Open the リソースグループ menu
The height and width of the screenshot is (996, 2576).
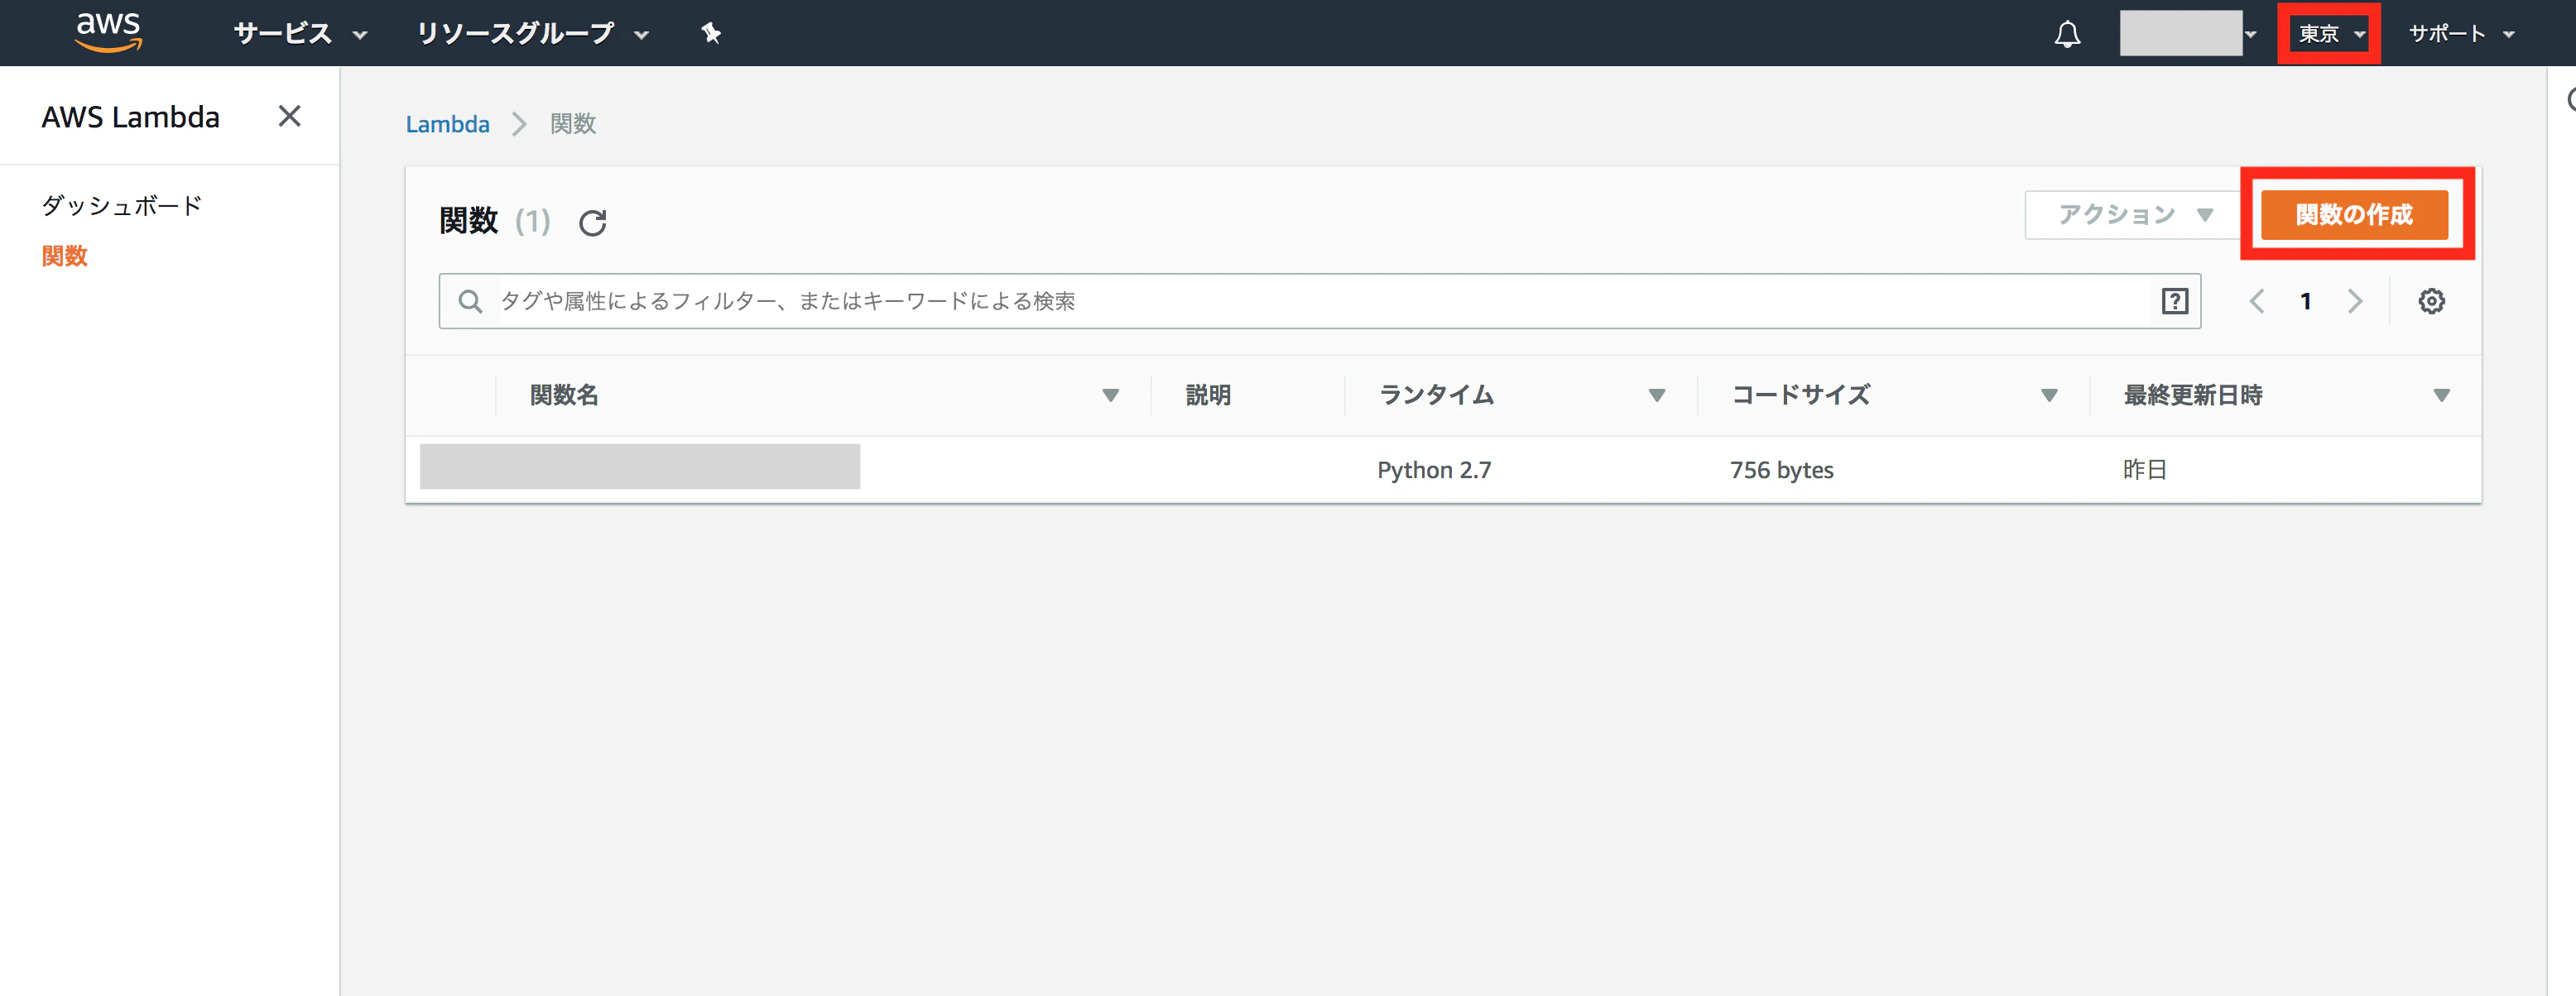point(532,34)
